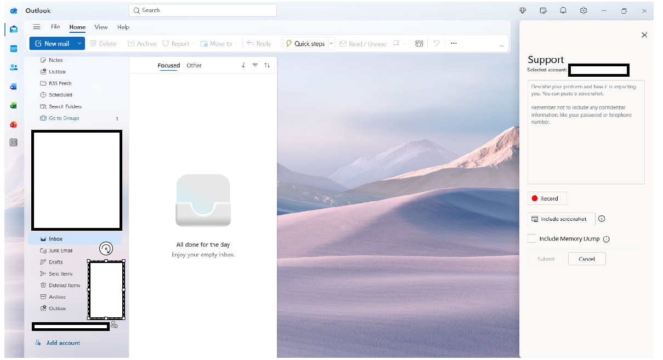
Task: Open the Help ribbon tab
Action: pyautogui.click(x=123, y=27)
